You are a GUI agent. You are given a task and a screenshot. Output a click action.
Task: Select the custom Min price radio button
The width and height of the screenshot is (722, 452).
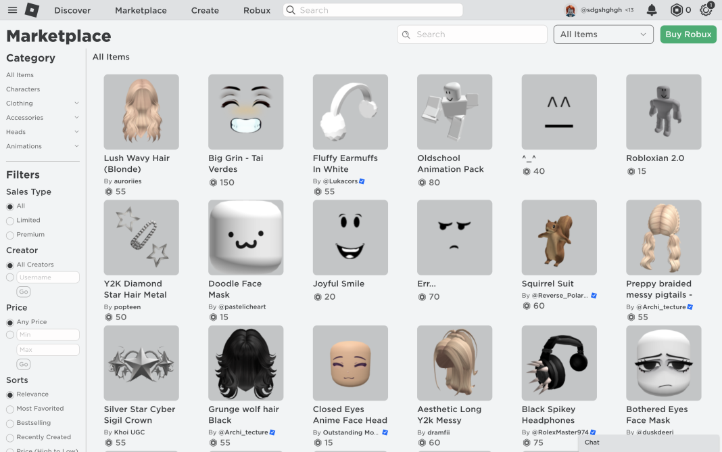[x=9, y=335]
